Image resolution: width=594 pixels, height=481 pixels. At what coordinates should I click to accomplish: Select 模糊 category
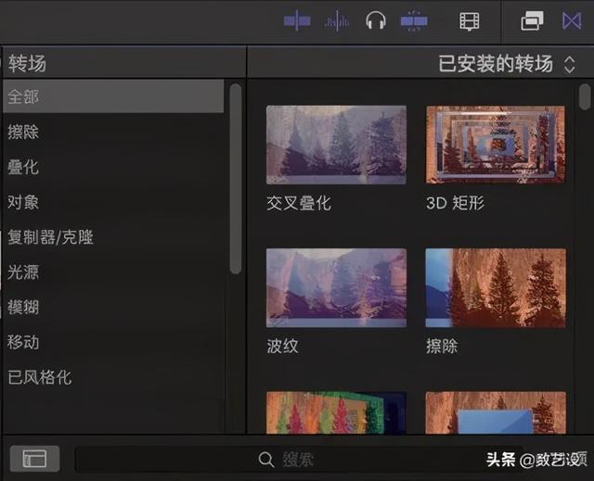coord(113,307)
